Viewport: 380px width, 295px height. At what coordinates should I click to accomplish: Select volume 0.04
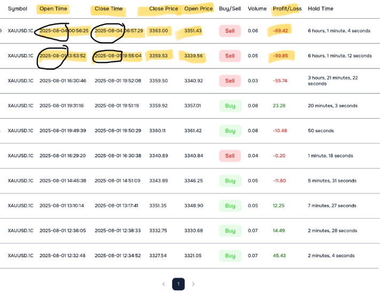[x=253, y=156]
